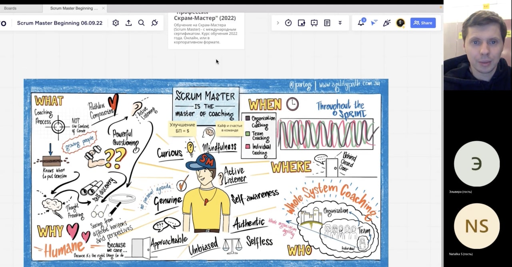Open the apps and integrations plug icon
Screen dimensions: 512x267
[154, 23]
